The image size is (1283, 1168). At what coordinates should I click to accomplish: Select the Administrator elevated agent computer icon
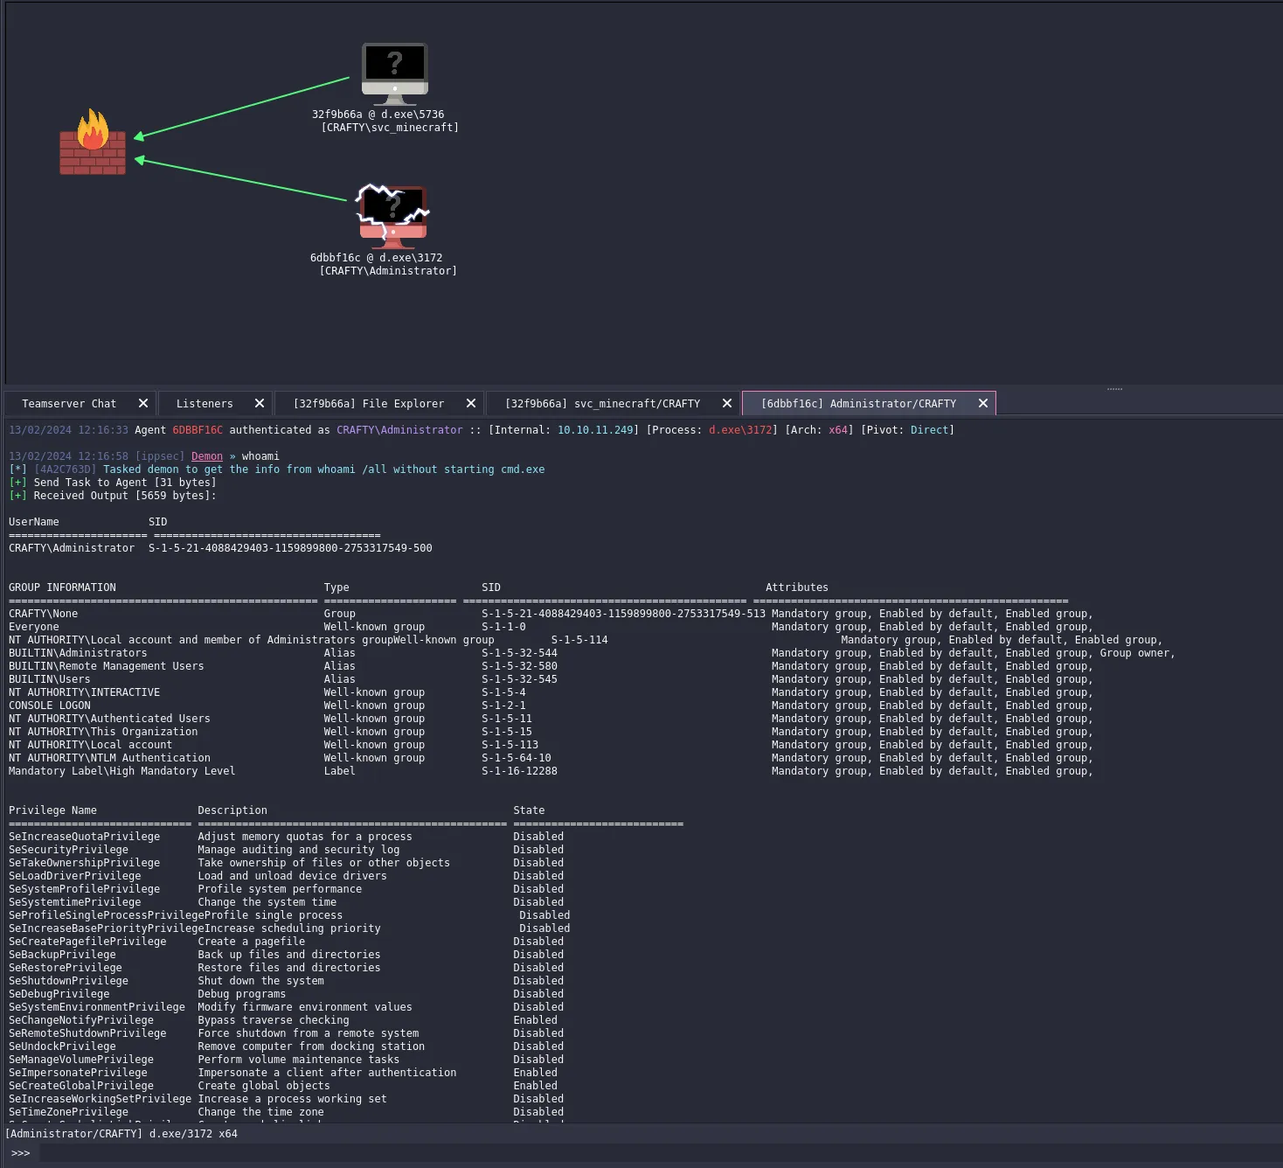click(x=393, y=216)
